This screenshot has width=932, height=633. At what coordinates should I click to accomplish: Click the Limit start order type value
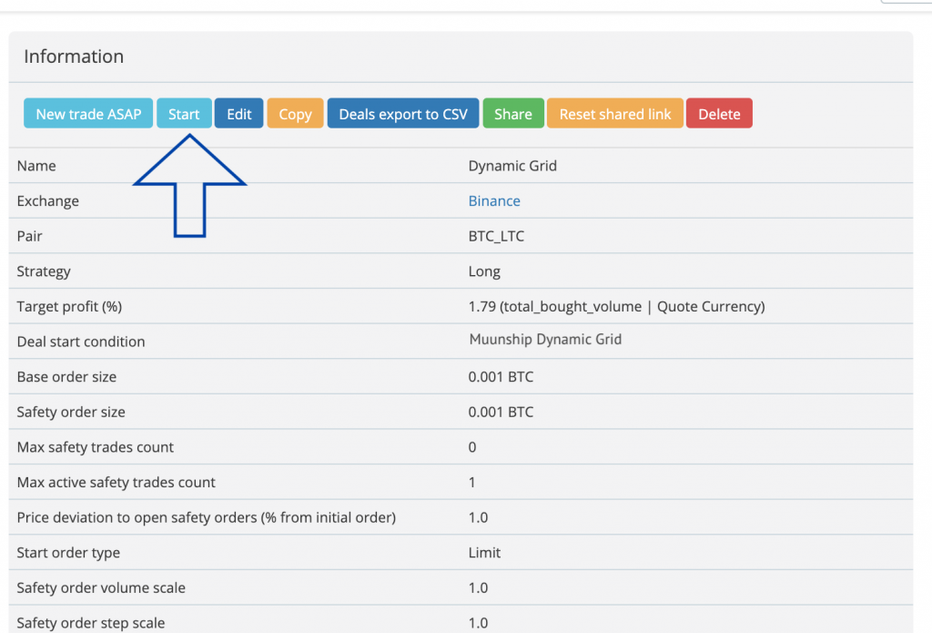484,553
